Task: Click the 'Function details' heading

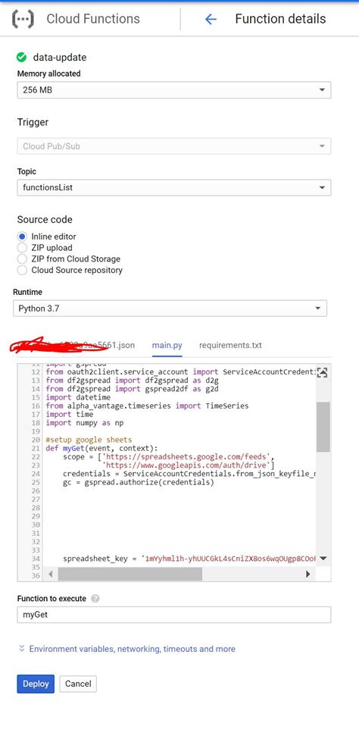Action: [x=280, y=19]
